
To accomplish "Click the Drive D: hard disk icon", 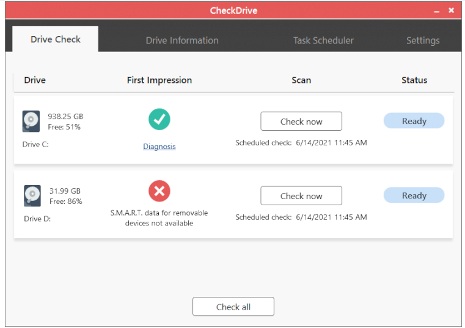I will click(x=32, y=195).
